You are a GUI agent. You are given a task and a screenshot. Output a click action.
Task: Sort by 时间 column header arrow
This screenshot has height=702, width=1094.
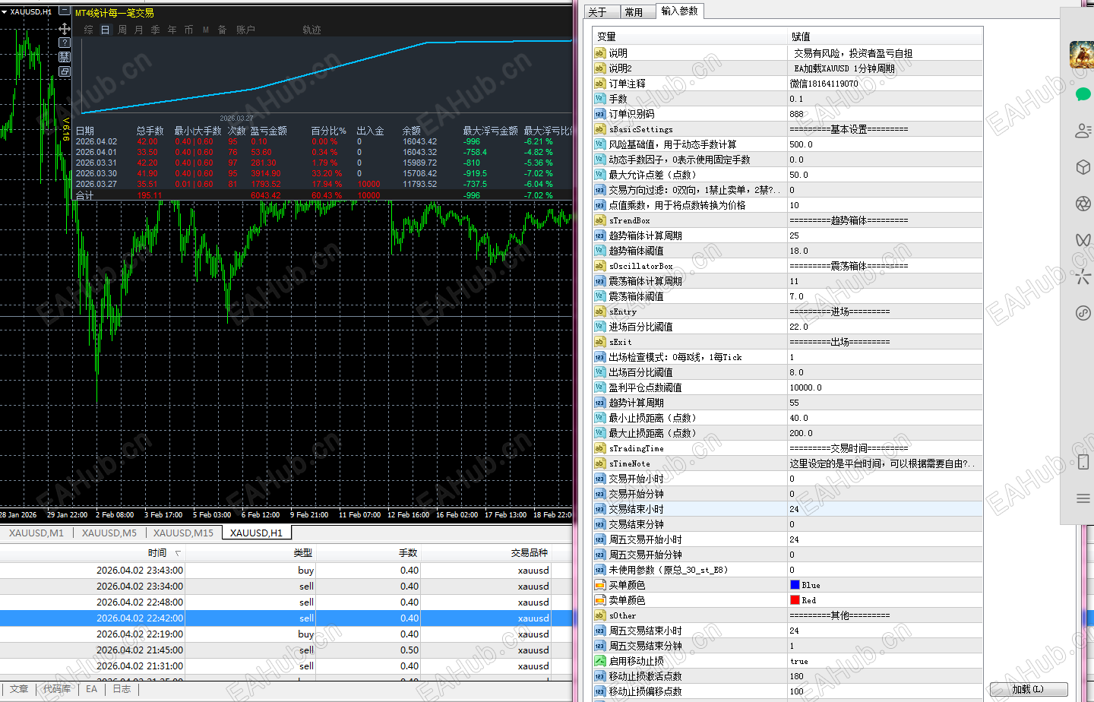pos(179,553)
